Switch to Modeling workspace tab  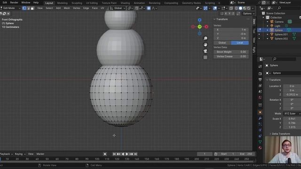click(x=62, y=3)
